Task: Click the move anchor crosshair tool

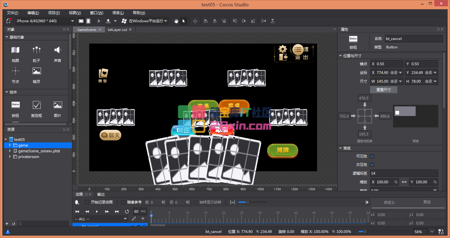Action: (195, 21)
